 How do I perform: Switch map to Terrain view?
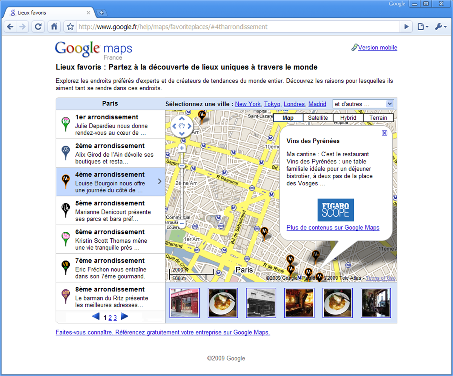click(378, 118)
